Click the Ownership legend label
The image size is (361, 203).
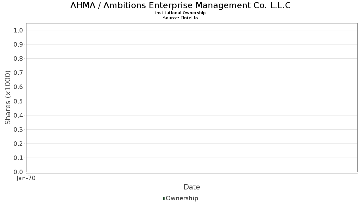tap(182, 198)
